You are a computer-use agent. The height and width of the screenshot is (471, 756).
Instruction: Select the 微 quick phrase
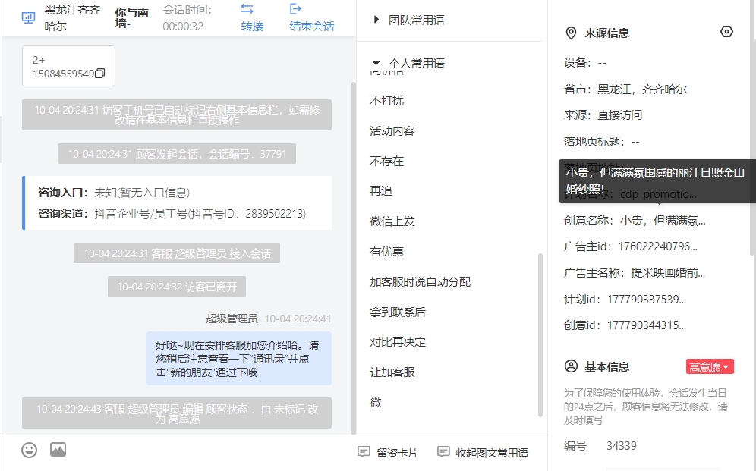[x=376, y=402]
